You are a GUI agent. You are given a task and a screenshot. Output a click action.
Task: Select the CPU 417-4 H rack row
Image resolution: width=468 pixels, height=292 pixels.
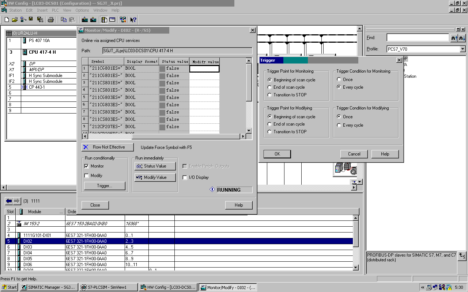coord(41,52)
